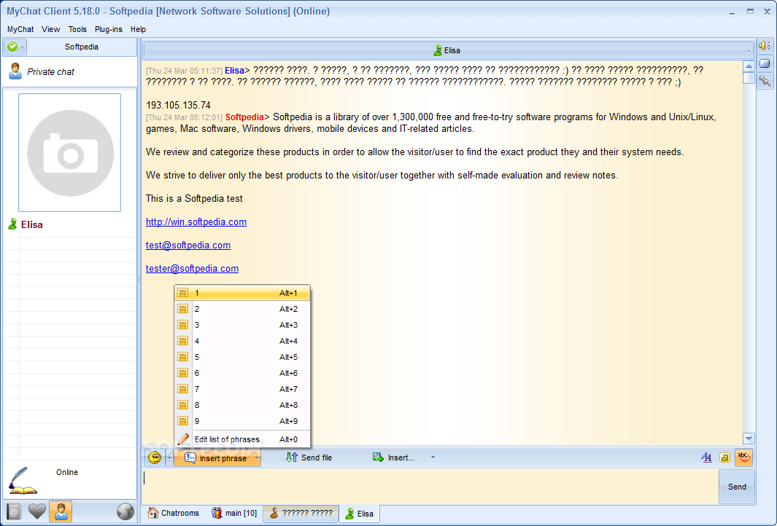Open the status dropdown arrow beside checkmark

point(23,47)
